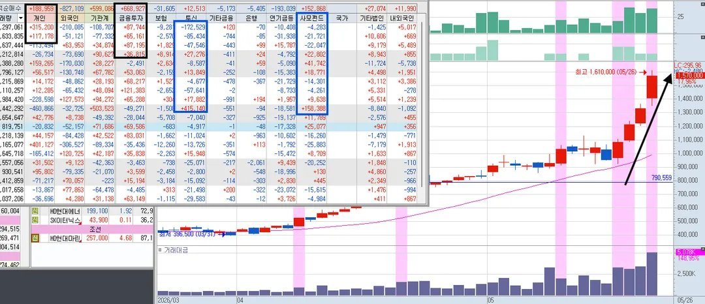This screenshot has height=304, width=705.
Task: Click the red current price tag 1,570,000
Action: pyautogui.click(x=689, y=76)
